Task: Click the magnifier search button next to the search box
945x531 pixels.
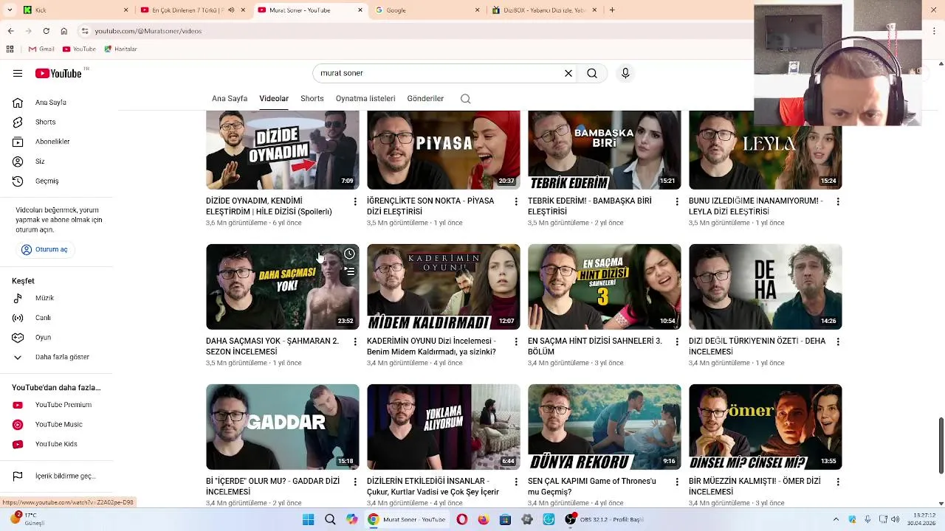Action: tap(592, 73)
